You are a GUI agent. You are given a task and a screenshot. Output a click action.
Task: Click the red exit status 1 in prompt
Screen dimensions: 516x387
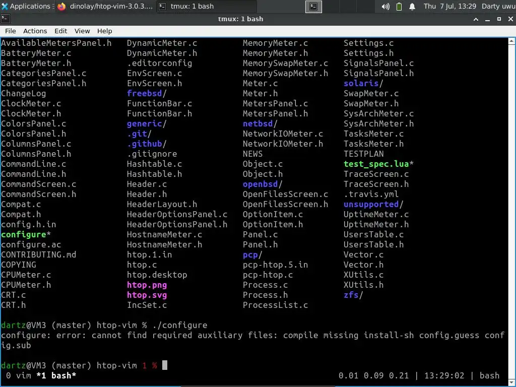[x=145, y=366]
